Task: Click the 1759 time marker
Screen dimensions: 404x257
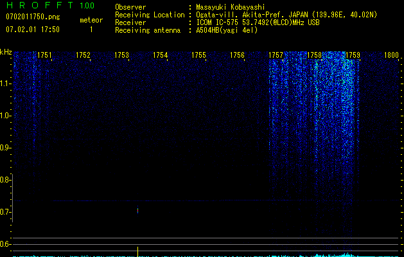Action: point(353,55)
